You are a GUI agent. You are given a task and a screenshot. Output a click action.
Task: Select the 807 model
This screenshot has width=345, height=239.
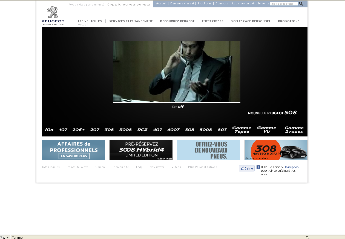tap(222, 130)
